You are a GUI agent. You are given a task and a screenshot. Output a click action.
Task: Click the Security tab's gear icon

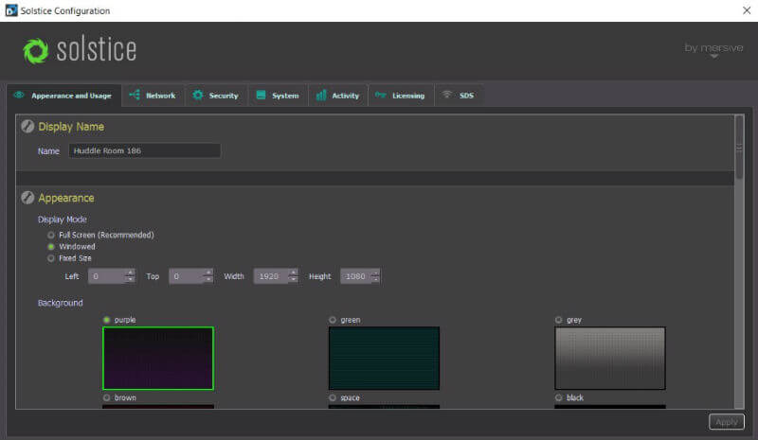click(x=198, y=95)
